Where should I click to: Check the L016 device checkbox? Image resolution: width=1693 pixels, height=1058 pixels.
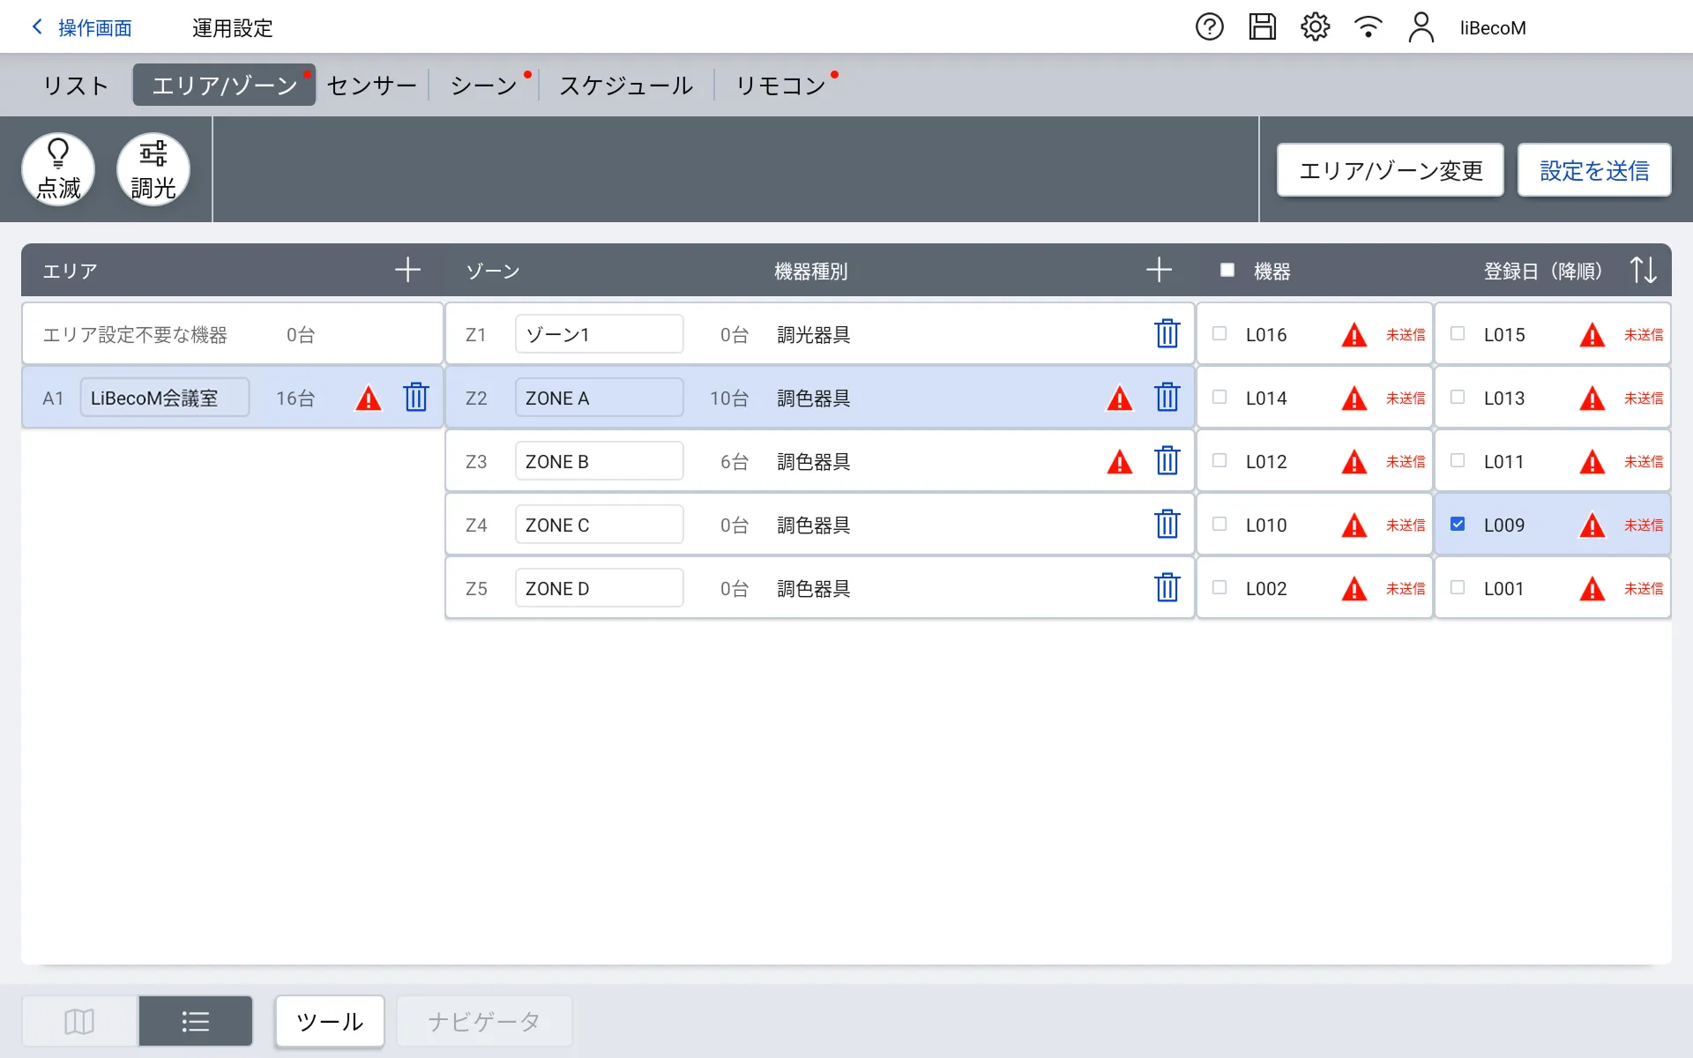coord(1219,333)
